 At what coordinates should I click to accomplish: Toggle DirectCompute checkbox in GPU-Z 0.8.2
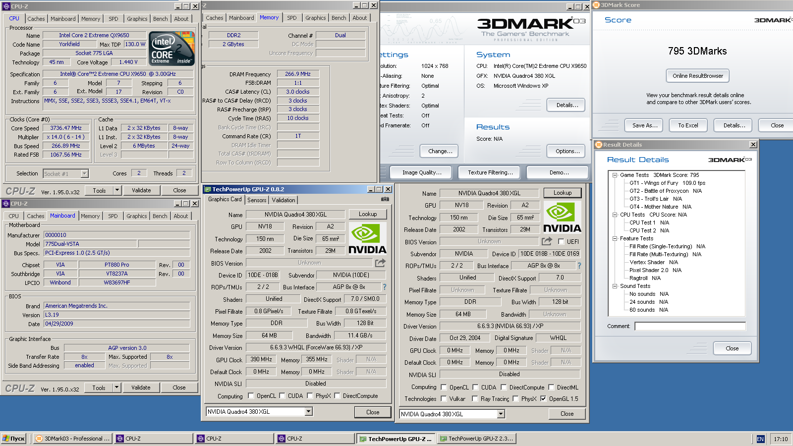pyautogui.click(x=337, y=396)
